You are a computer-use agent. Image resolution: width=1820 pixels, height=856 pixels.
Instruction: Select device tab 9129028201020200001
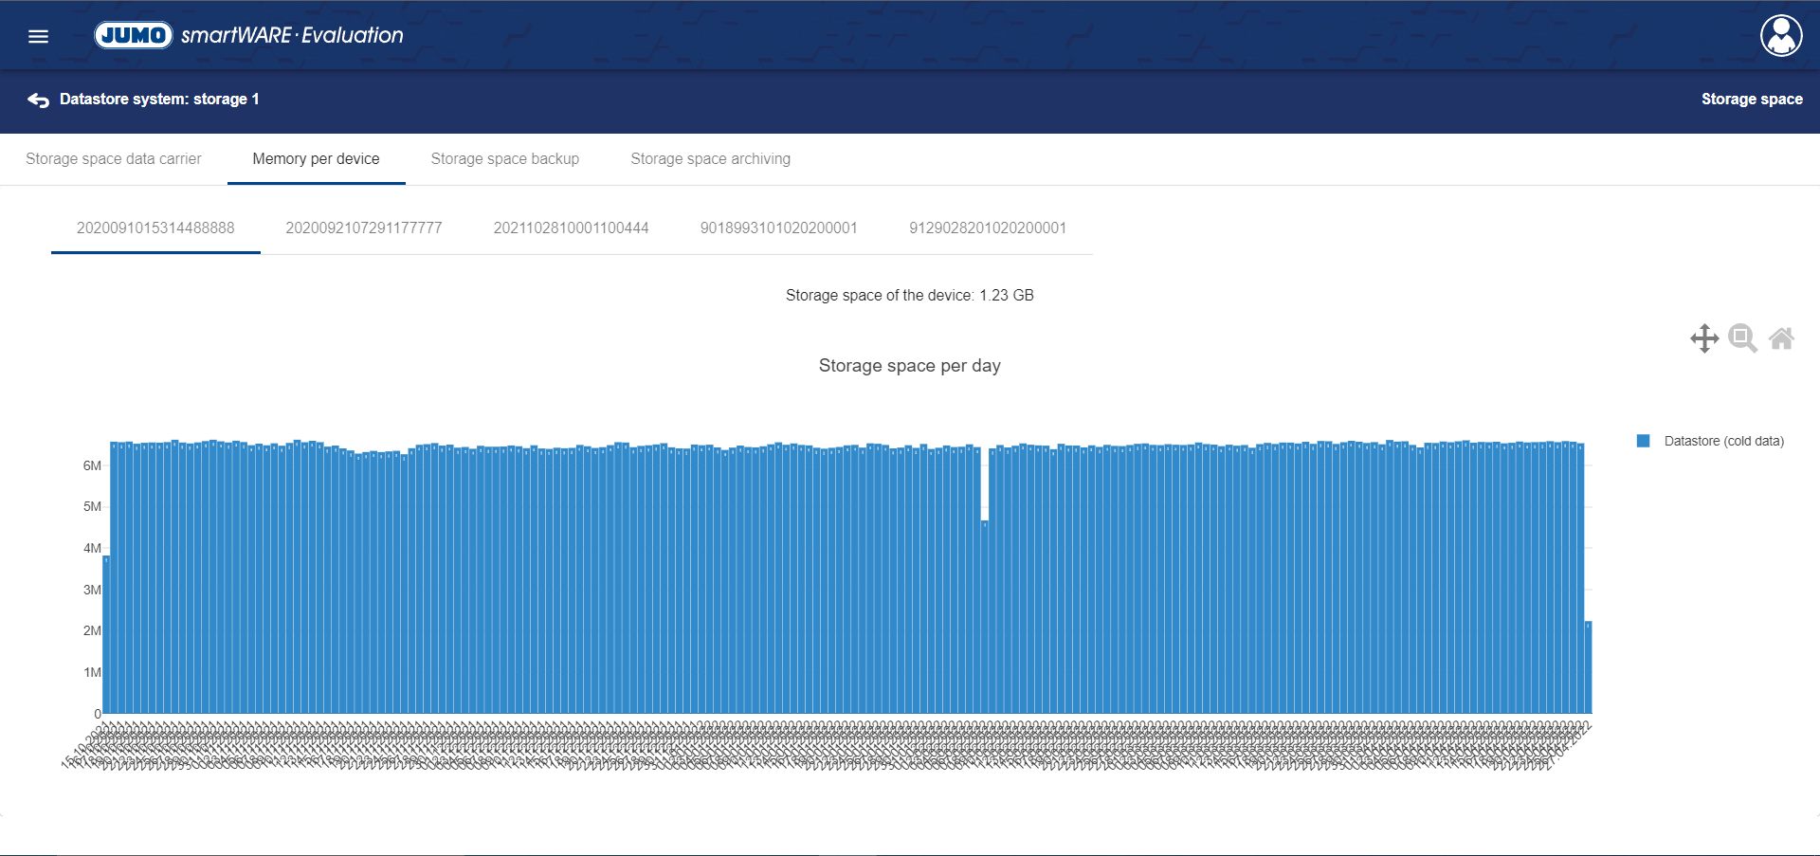pos(987,228)
